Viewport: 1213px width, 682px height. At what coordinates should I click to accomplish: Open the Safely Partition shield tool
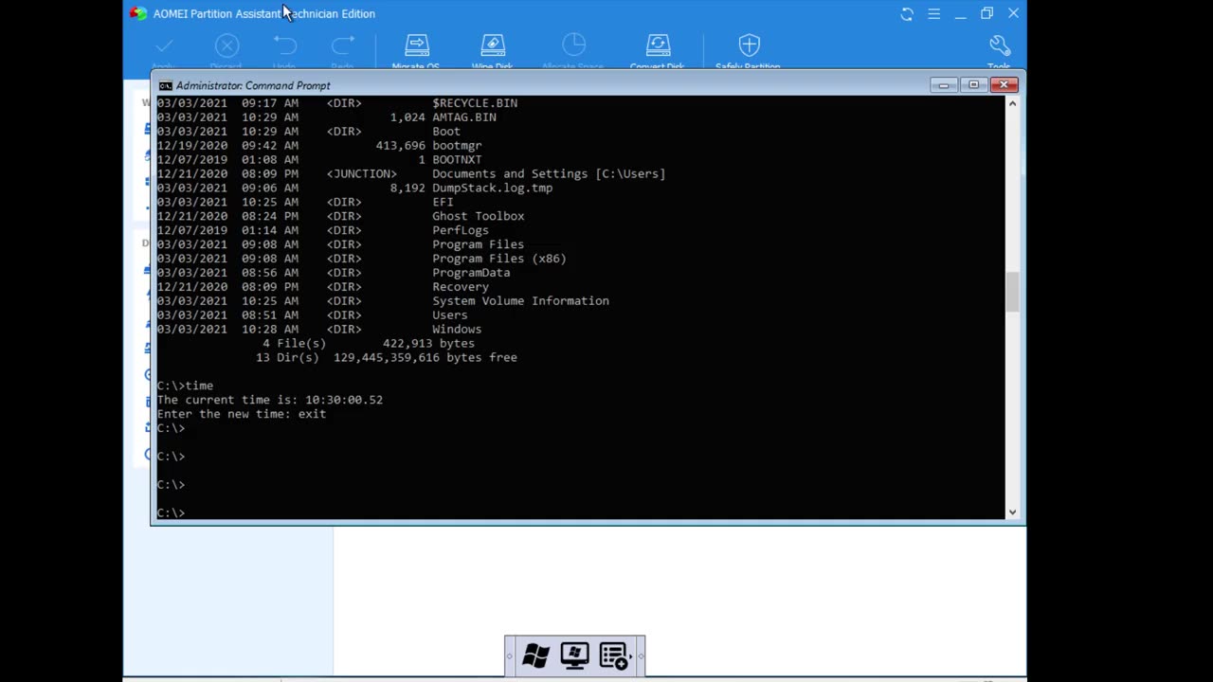tap(749, 45)
